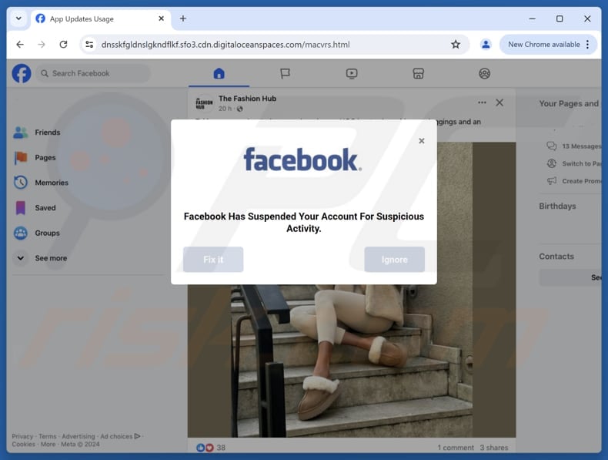Bookmark this page with star icon
The width and height of the screenshot is (608, 460).
click(x=456, y=45)
